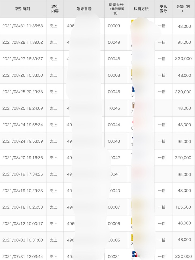Click the blue card icon in the slip 00046 row

133,89
